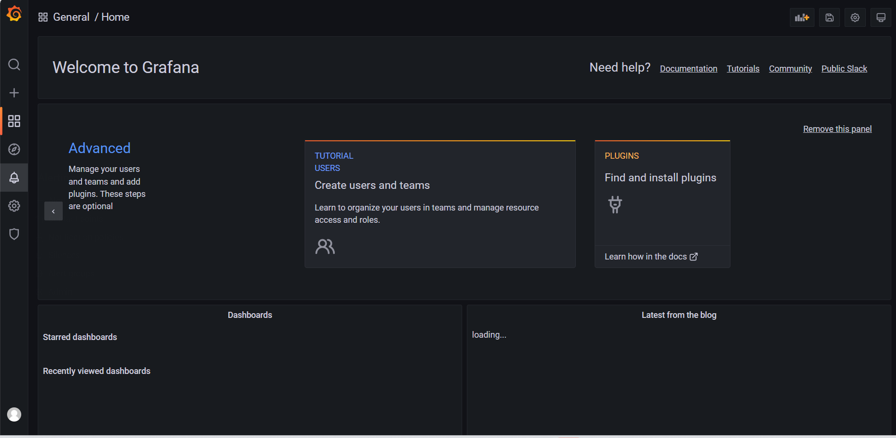Open the Search dashboards icon in sidebar
Viewport: 896px width, 438px height.
point(14,65)
